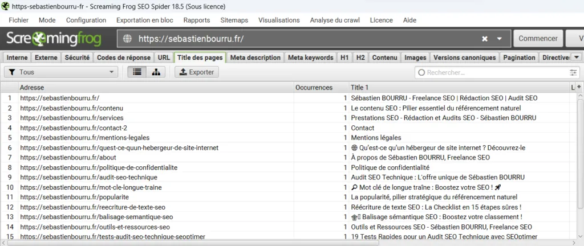Screen dimensions: 584x246
Task: Open the Licence menu
Action: (x=382, y=20)
